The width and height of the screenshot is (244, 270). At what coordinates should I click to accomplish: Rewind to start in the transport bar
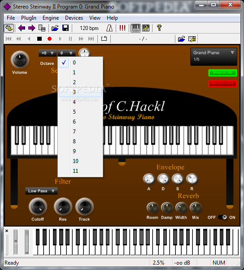coord(9,39)
